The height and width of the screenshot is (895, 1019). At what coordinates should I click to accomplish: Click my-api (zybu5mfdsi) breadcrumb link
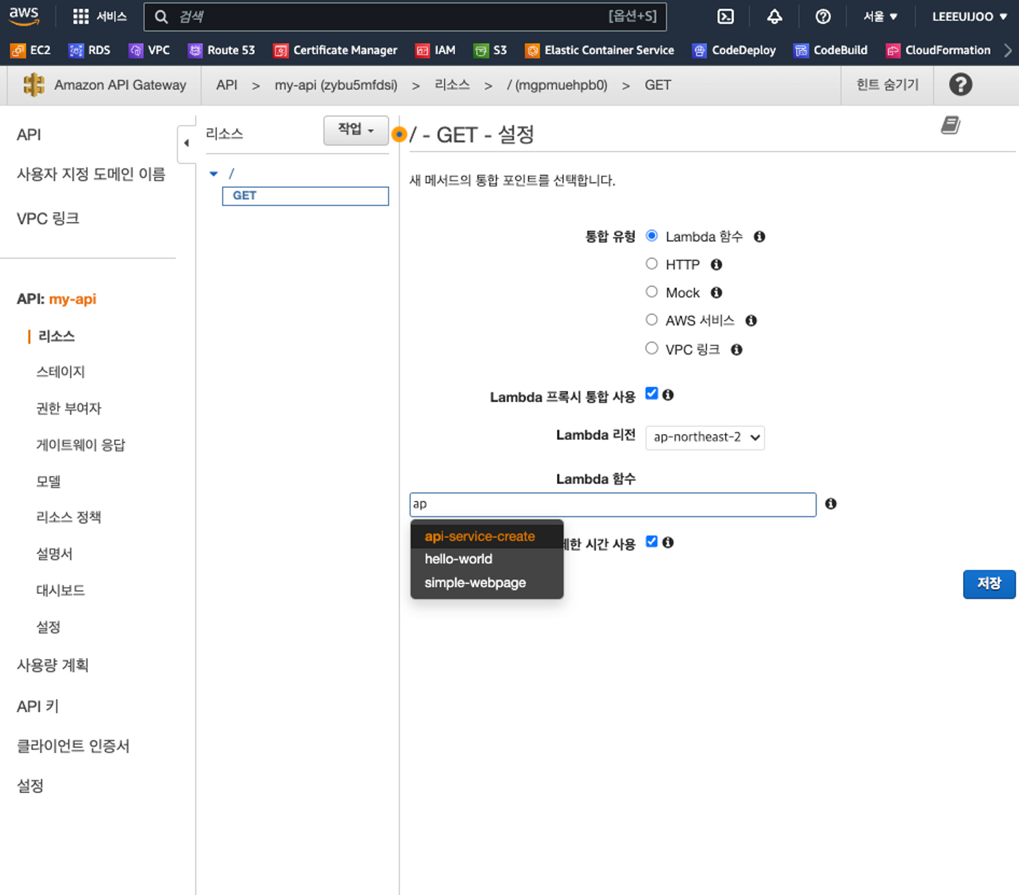click(x=336, y=85)
